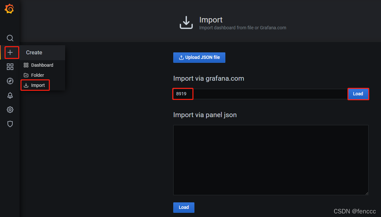Open the Explore compass icon

click(x=10, y=81)
